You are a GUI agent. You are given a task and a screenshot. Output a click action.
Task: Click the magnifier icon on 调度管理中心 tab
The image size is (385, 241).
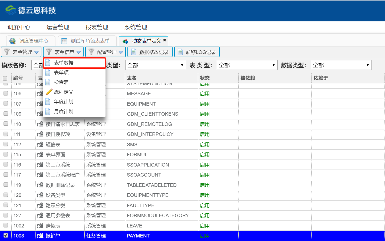tap(12, 41)
